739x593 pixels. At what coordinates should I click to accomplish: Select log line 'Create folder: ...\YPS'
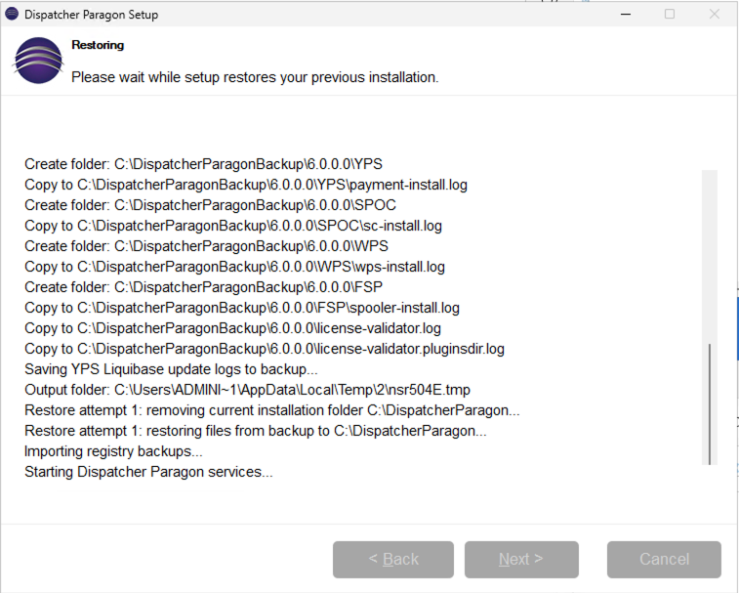pos(203,164)
